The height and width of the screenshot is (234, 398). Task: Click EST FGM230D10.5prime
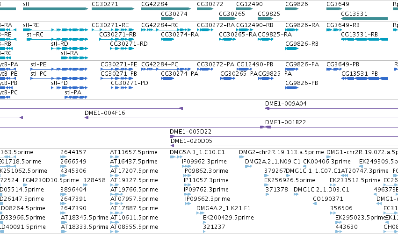pos(25,185)
